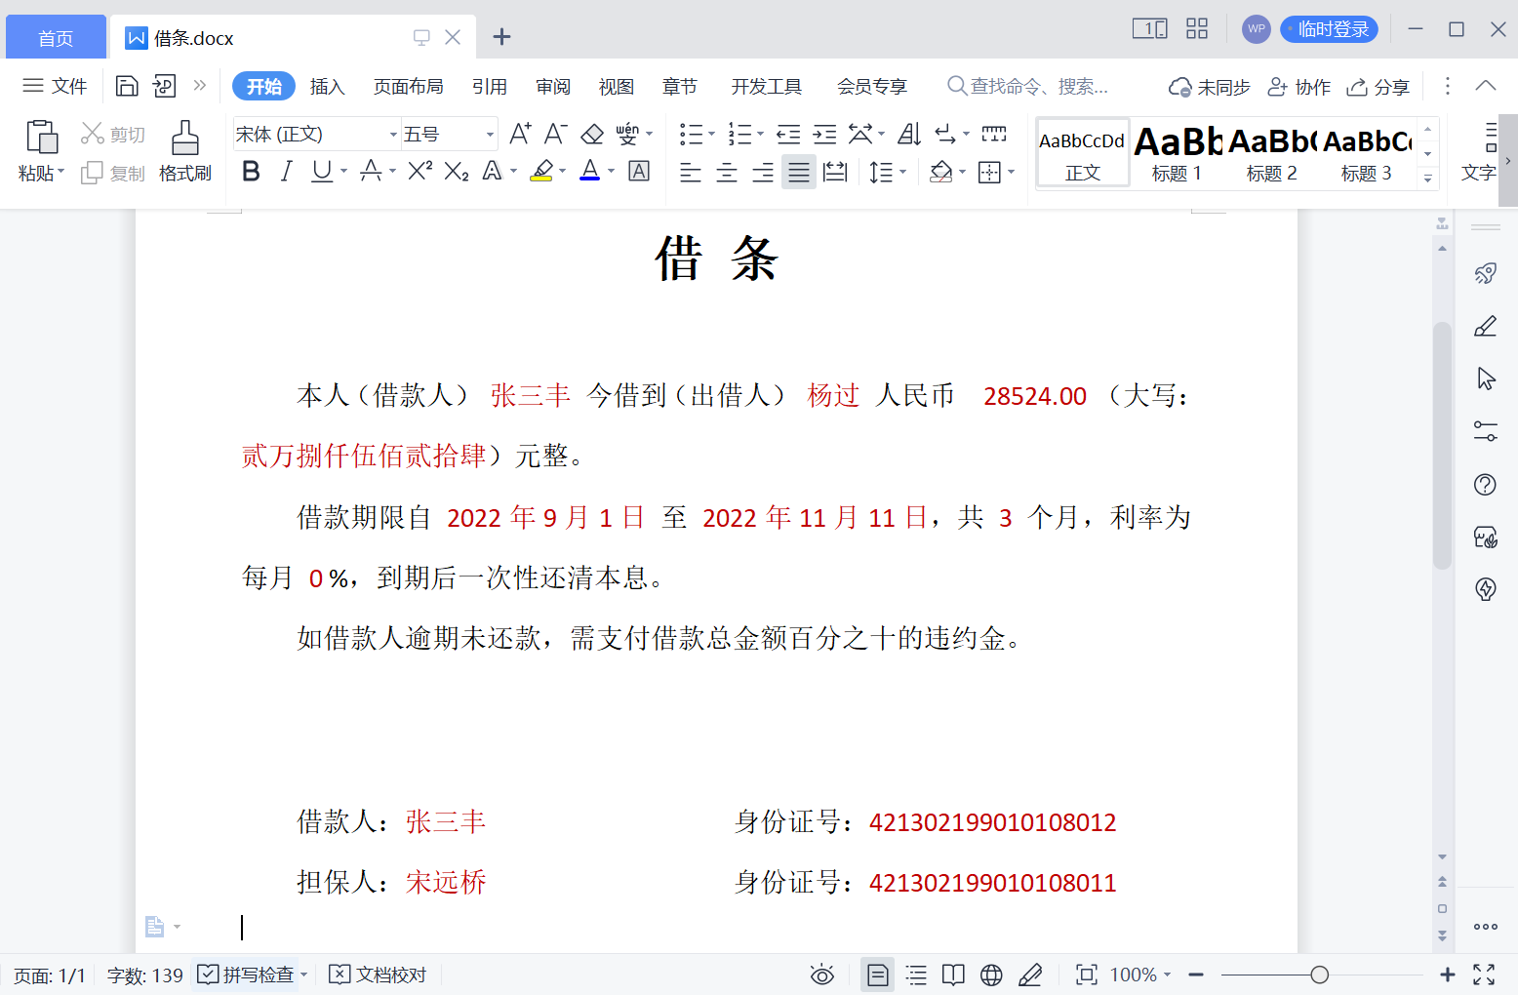Toggle eye protection mode in status bar

click(821, 975)
